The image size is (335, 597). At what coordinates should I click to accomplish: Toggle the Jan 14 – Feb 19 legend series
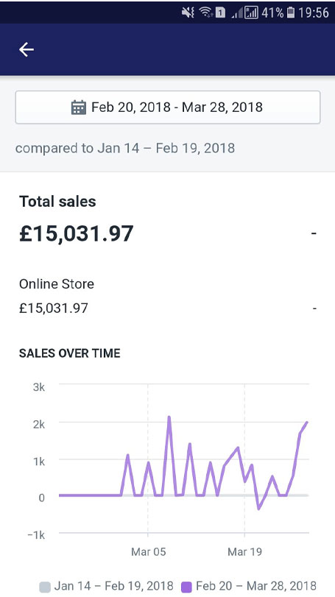(107, 586)
